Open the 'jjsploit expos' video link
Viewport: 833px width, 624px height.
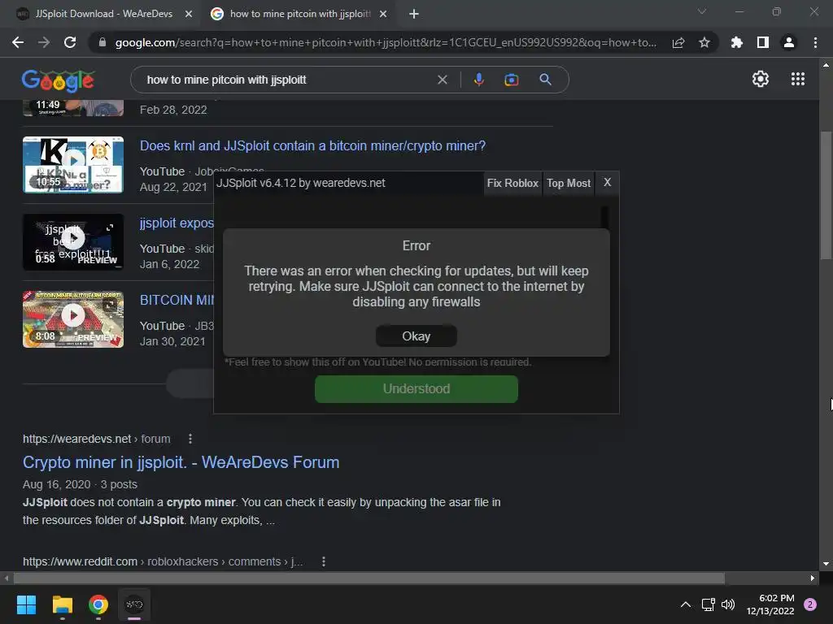click(177, 223)
